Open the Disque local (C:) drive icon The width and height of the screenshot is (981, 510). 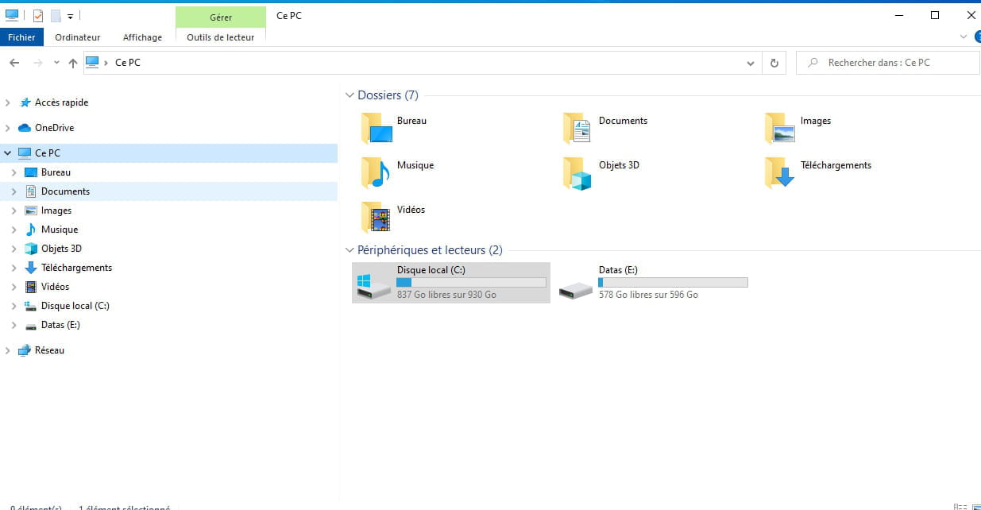pyautogui.click(x=373, y=284)
